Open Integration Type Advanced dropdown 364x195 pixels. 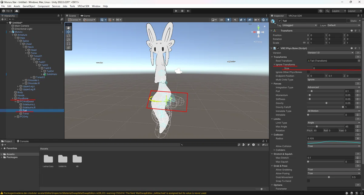pos(334,87)
